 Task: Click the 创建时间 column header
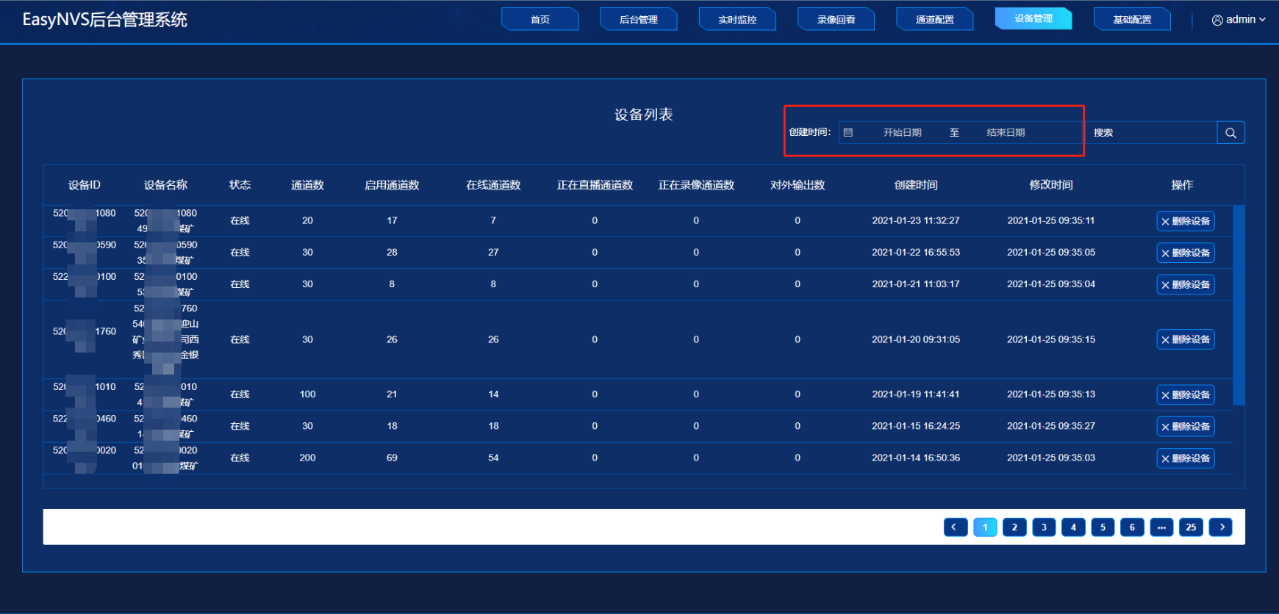point(916,185)
